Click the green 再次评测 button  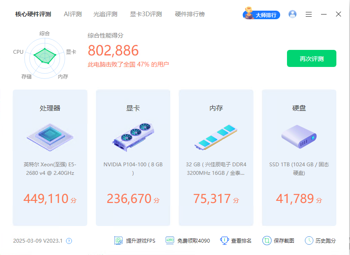coord(311,58)
